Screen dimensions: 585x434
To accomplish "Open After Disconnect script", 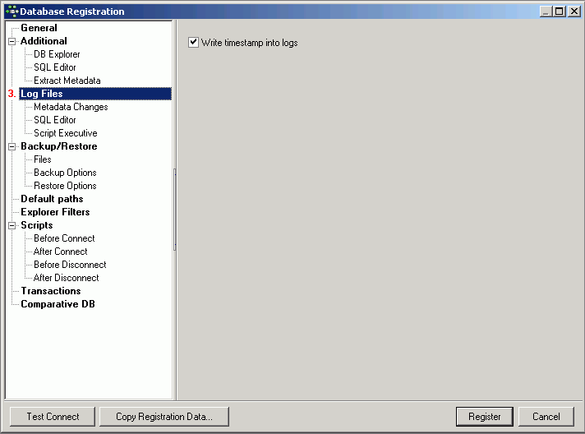I will pos(67,278).
